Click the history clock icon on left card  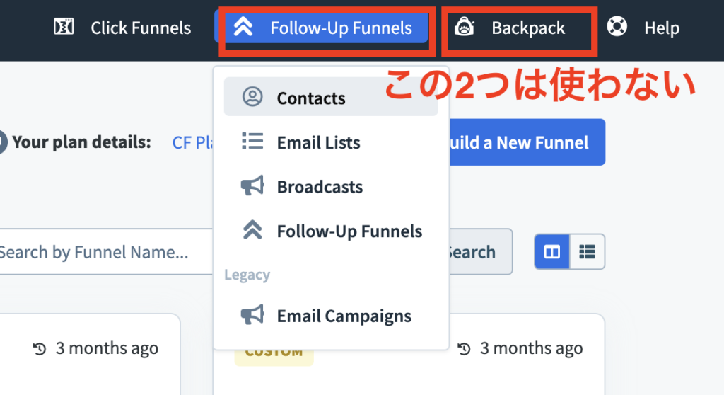coord(40,349)
